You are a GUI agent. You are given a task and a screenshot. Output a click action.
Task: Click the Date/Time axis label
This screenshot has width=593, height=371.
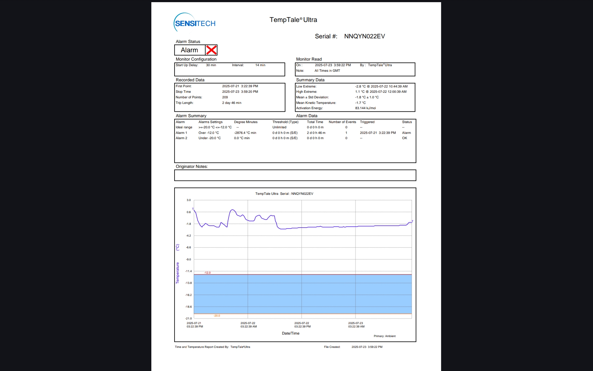290,333
